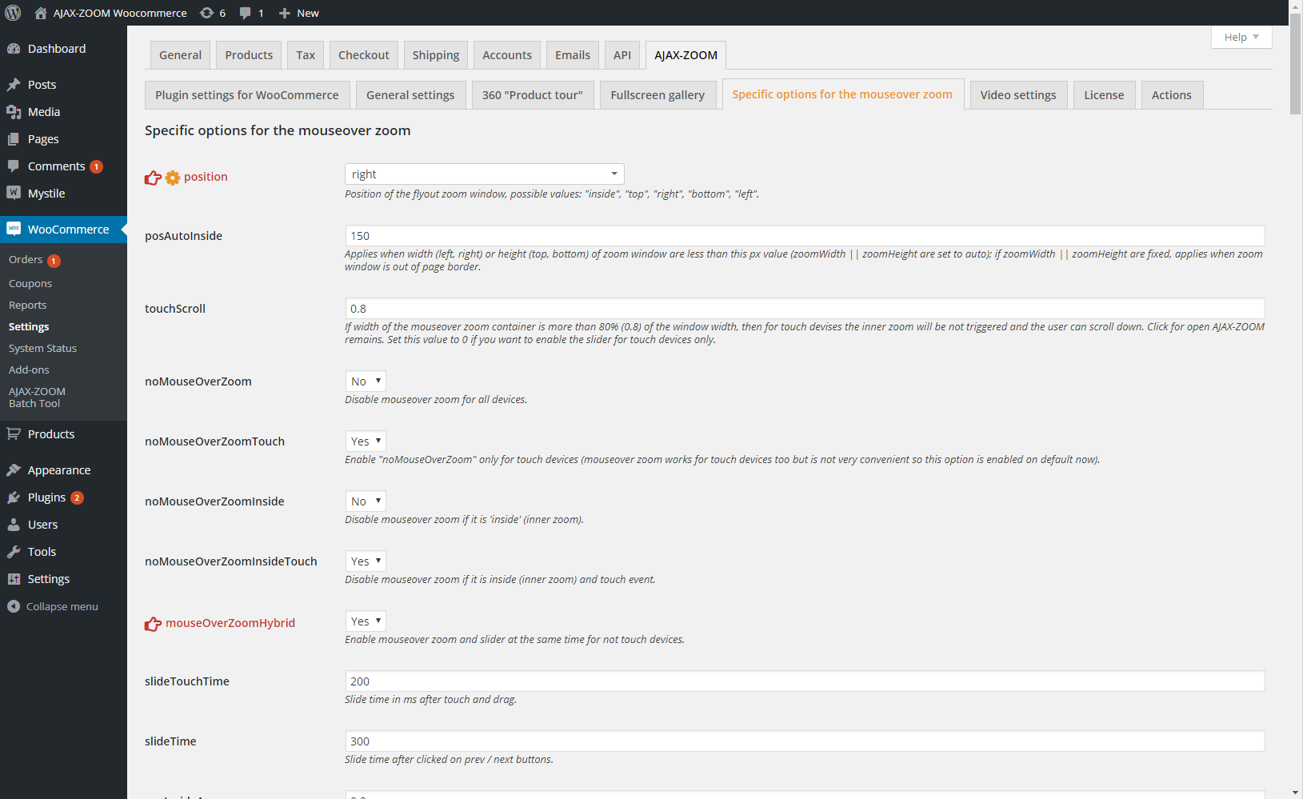The image size is (1303, 799).
Task: Click the Tools wrench icon
Action: [14, 552]
